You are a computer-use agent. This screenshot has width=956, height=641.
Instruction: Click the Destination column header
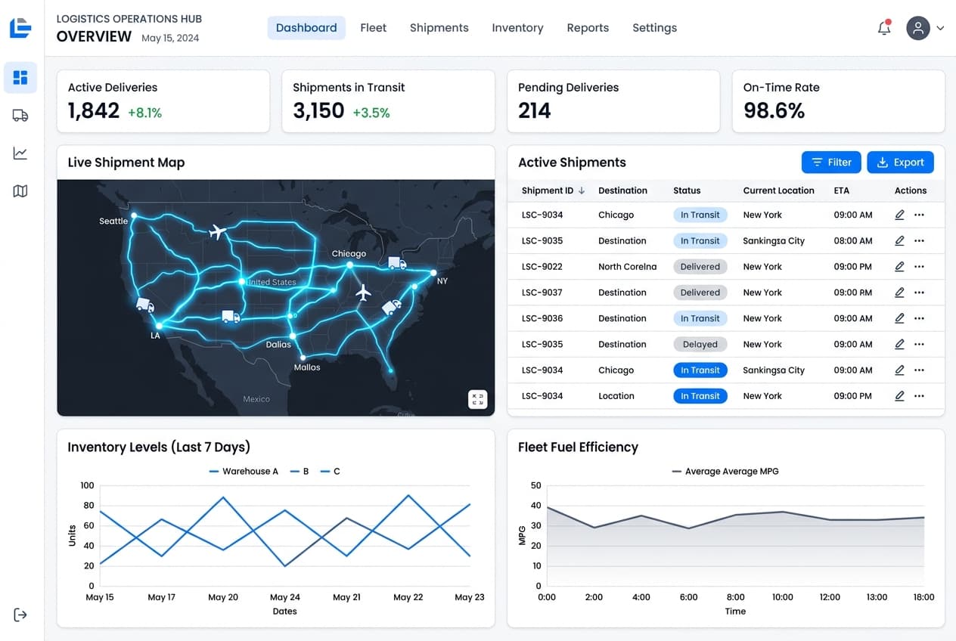point(622,190)
